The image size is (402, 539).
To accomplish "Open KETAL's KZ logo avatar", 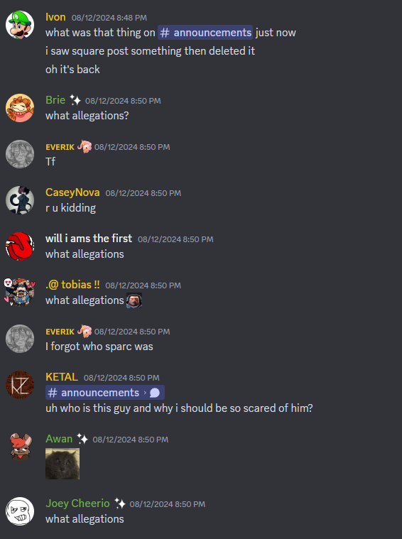I will [x=20, y=385].
